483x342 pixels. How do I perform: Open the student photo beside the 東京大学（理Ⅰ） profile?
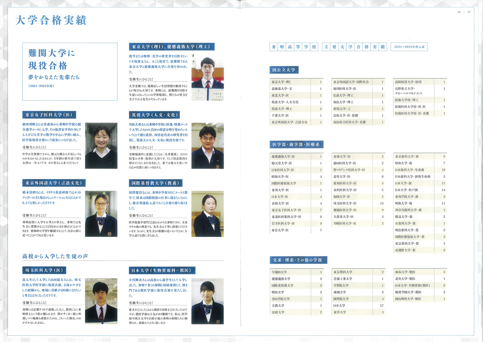[207, 78]
